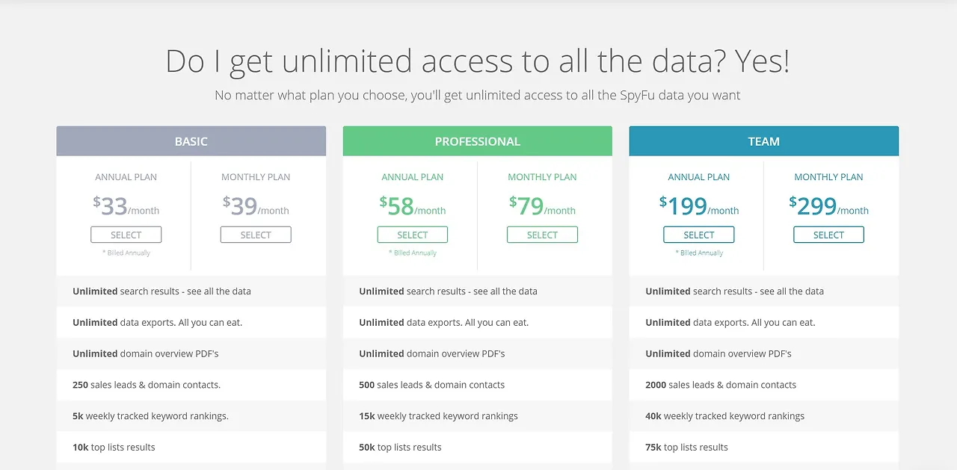Select the Professional monthly plan at $79

point(542,235)
